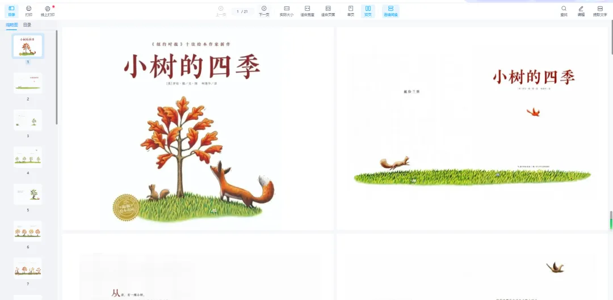Switch to 双页 double page view

[x=368, y=11]
